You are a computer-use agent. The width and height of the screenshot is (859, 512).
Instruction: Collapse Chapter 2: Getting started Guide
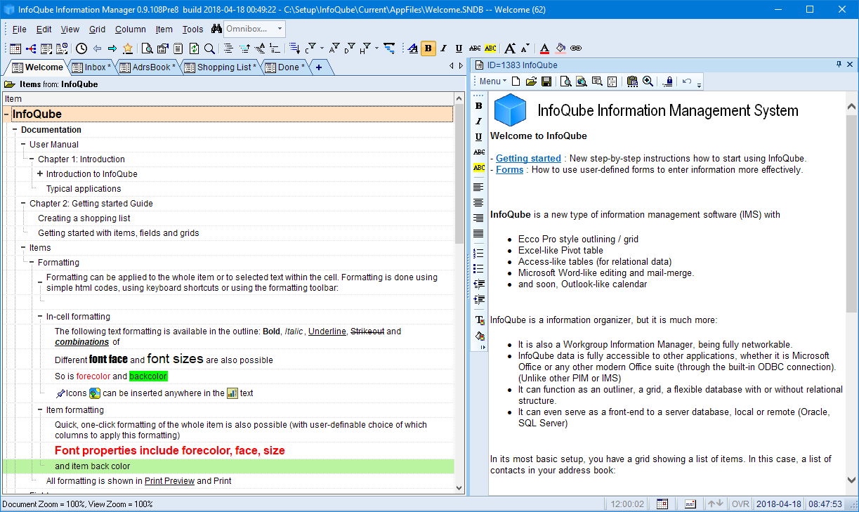coord(23,203)
